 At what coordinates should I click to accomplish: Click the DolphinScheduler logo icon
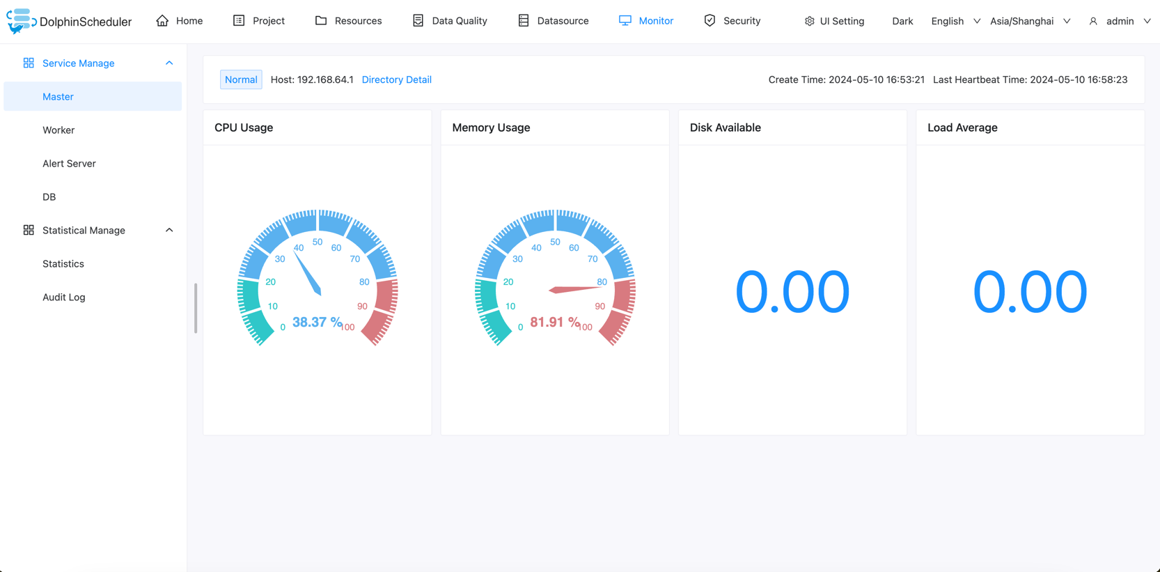[21, 20]
